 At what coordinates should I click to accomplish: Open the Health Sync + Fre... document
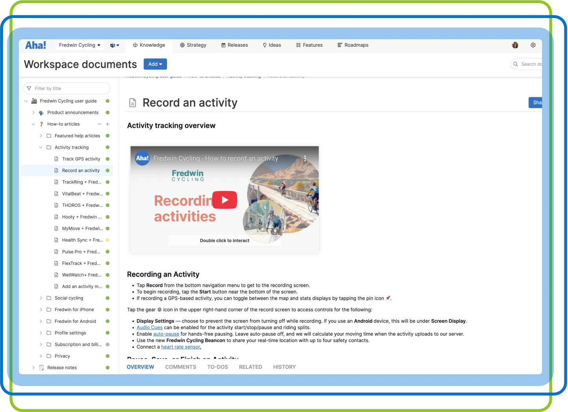(82, 240)
